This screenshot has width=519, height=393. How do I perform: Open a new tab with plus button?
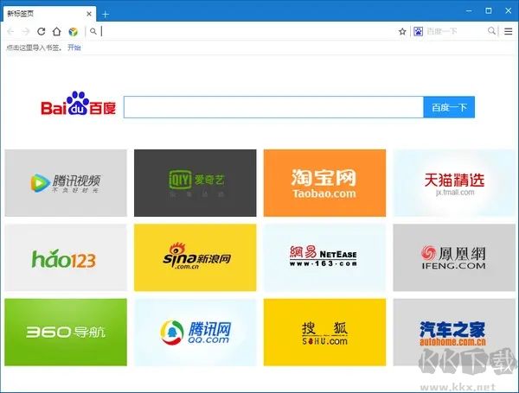click(106, 14)
